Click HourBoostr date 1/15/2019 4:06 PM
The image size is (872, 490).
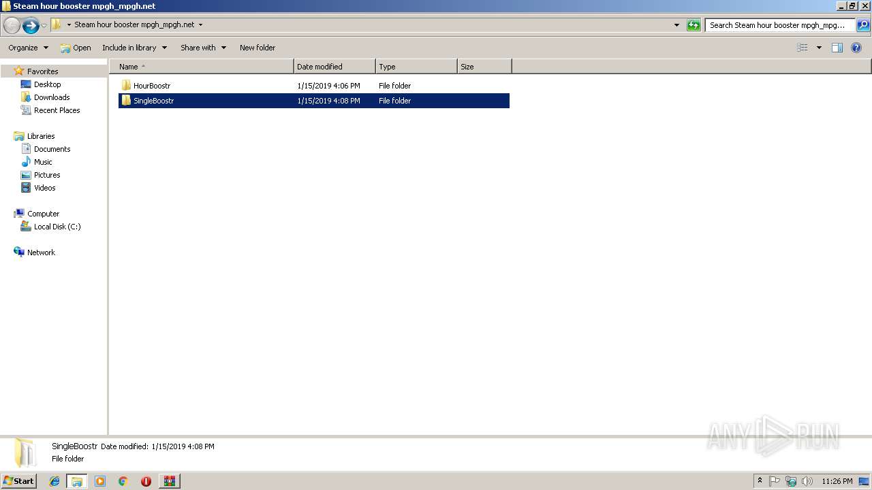click(328, 86)
